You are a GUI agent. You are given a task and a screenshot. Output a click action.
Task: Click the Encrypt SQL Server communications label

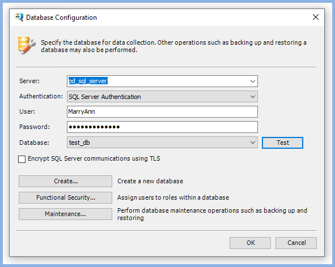(94, 158)
